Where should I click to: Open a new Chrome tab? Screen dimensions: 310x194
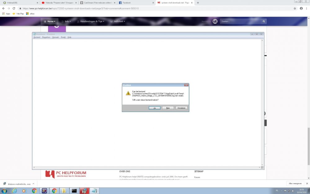coord(198,3)
